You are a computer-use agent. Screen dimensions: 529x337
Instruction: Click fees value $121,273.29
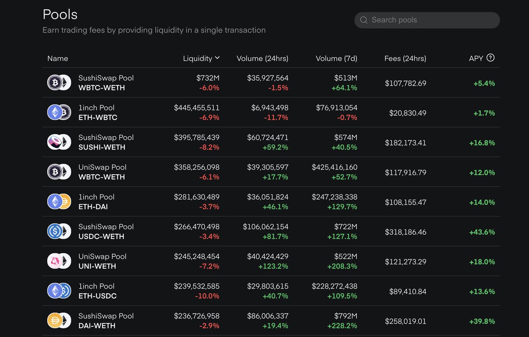(406, 262)
